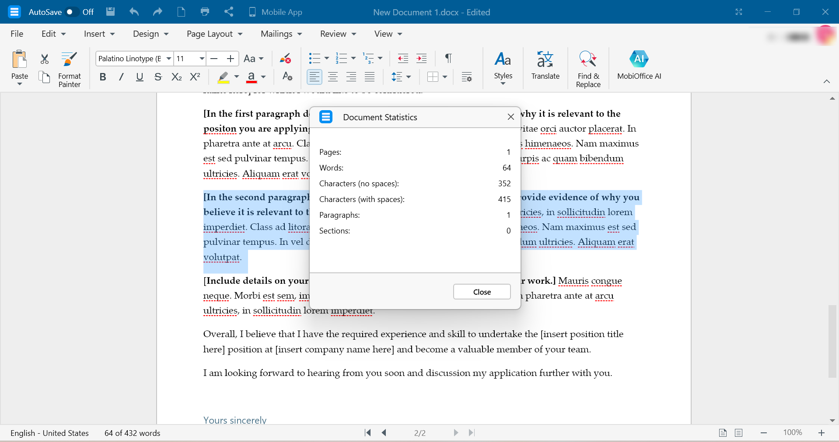Screen dimensions: 839x442
Task: Open Find & Replace
Action: [588, 69]
